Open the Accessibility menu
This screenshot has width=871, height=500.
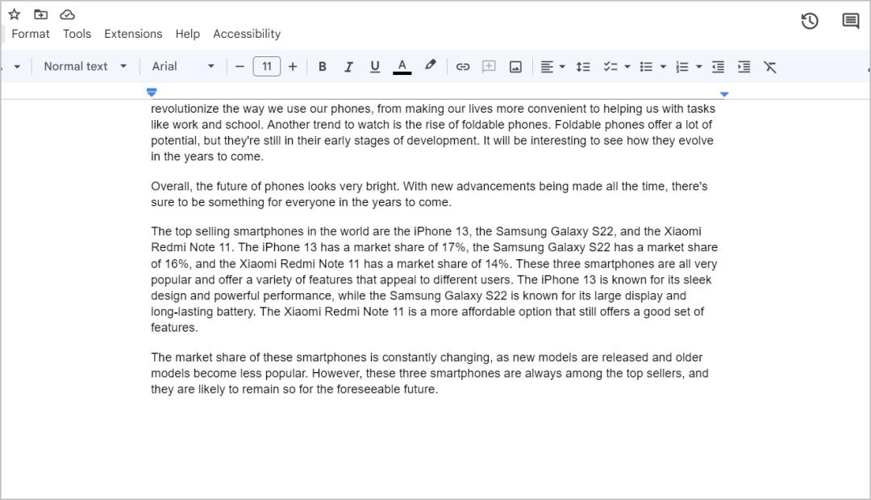tap(247, 34)
